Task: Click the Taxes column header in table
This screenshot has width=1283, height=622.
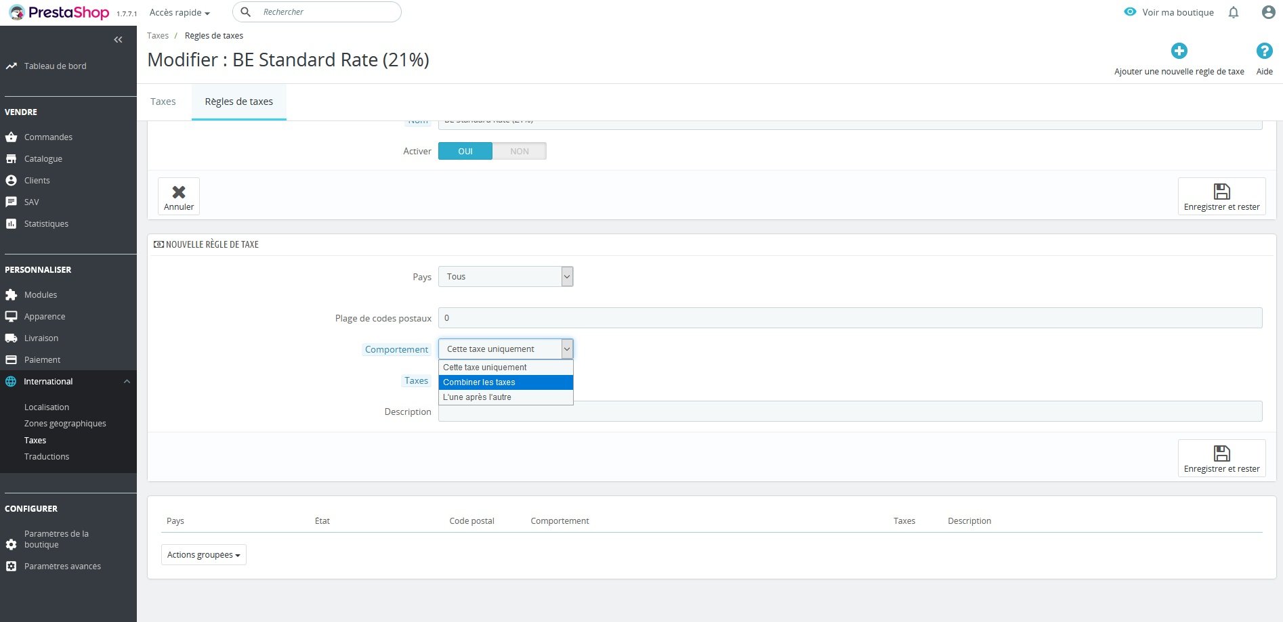Action: [x=904, y=520]
